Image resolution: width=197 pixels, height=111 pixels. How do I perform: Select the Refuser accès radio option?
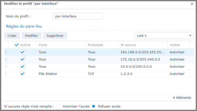94,106
